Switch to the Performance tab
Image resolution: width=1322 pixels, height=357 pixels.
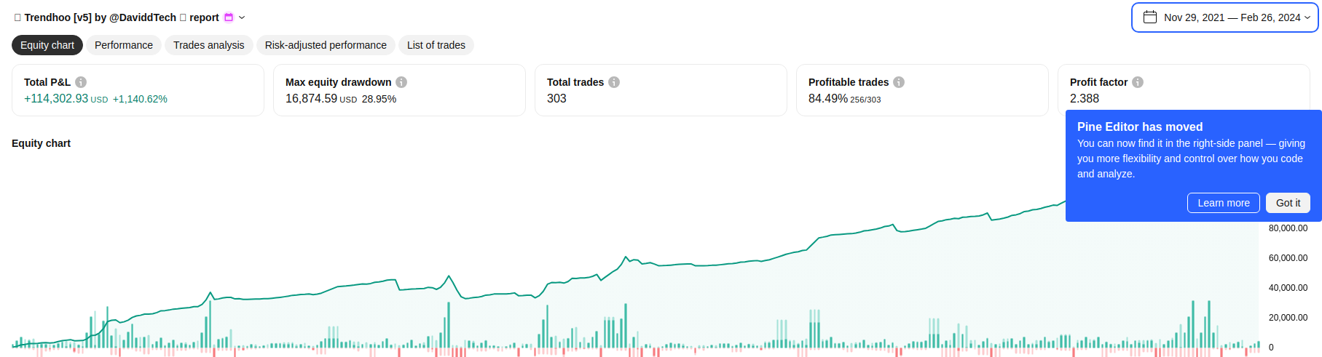click(124, 45)
